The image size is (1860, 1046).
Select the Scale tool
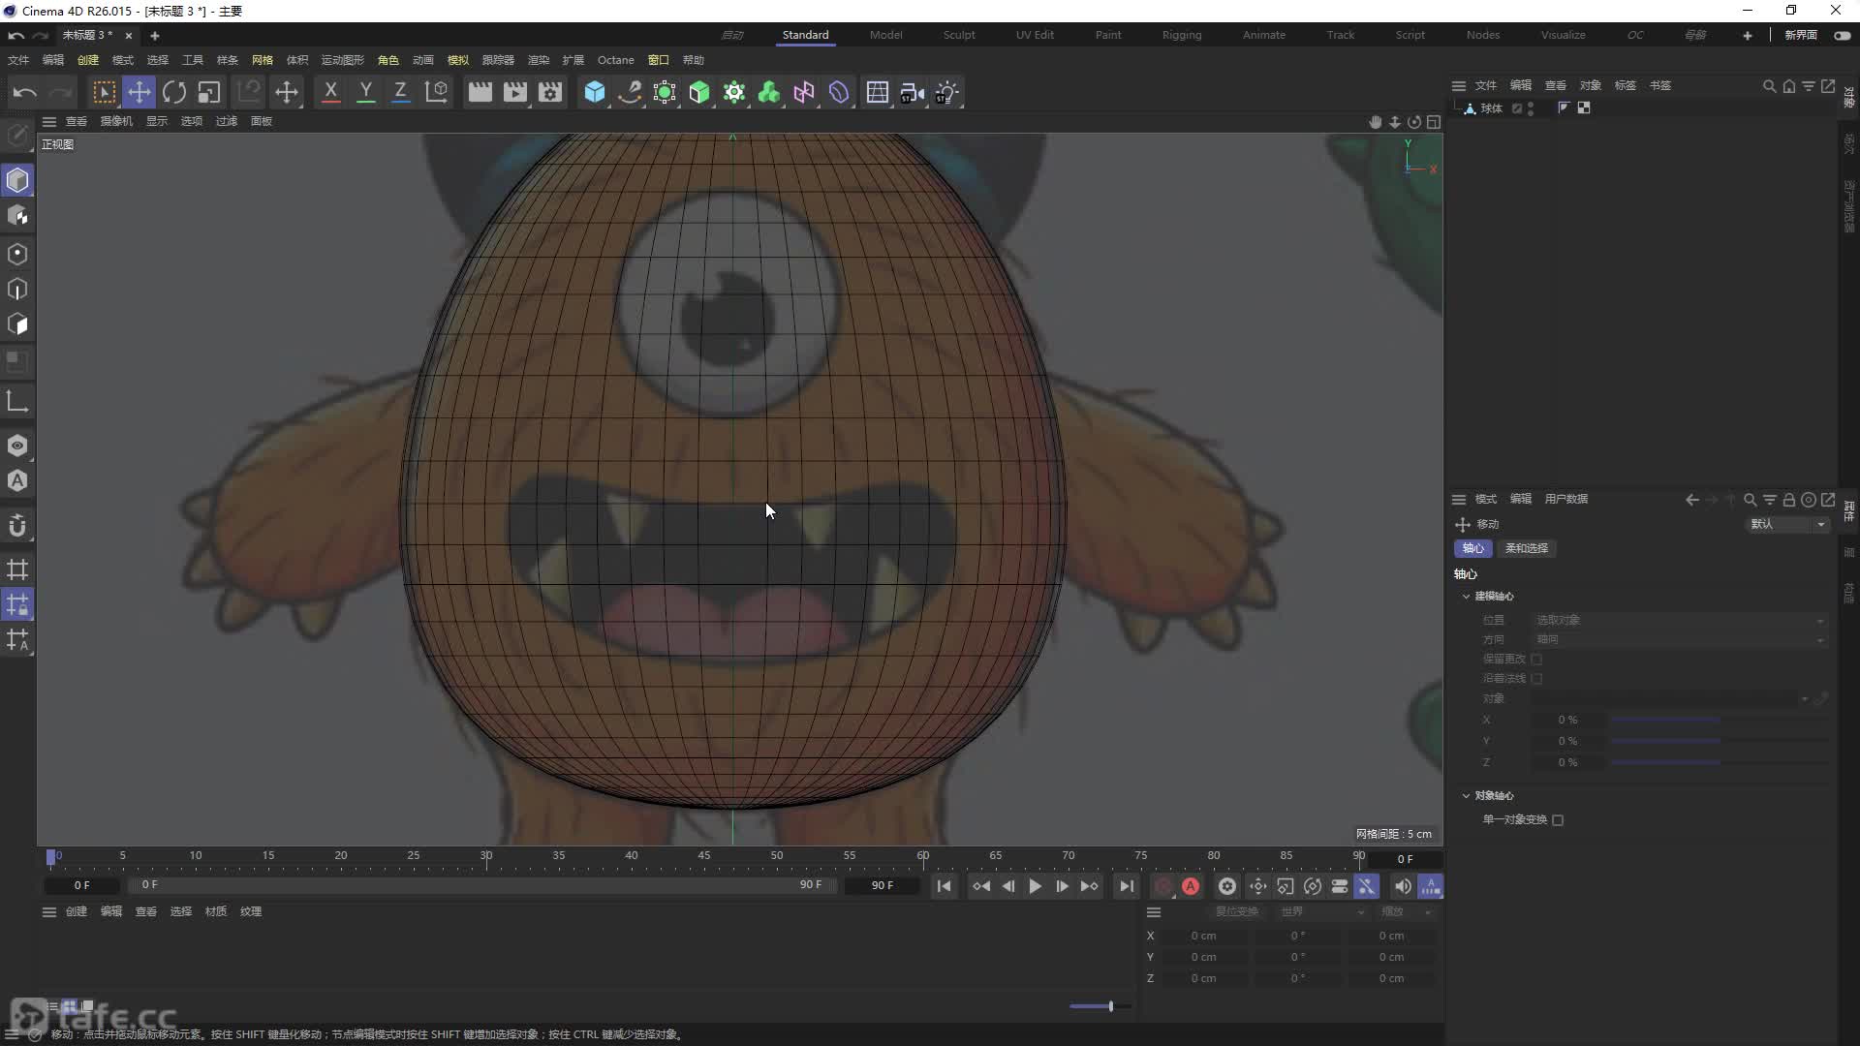209,92
